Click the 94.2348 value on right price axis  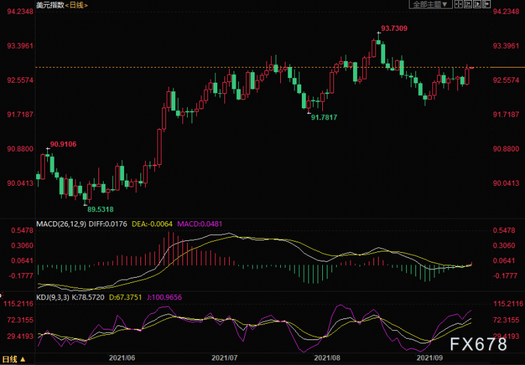[506, 12]
